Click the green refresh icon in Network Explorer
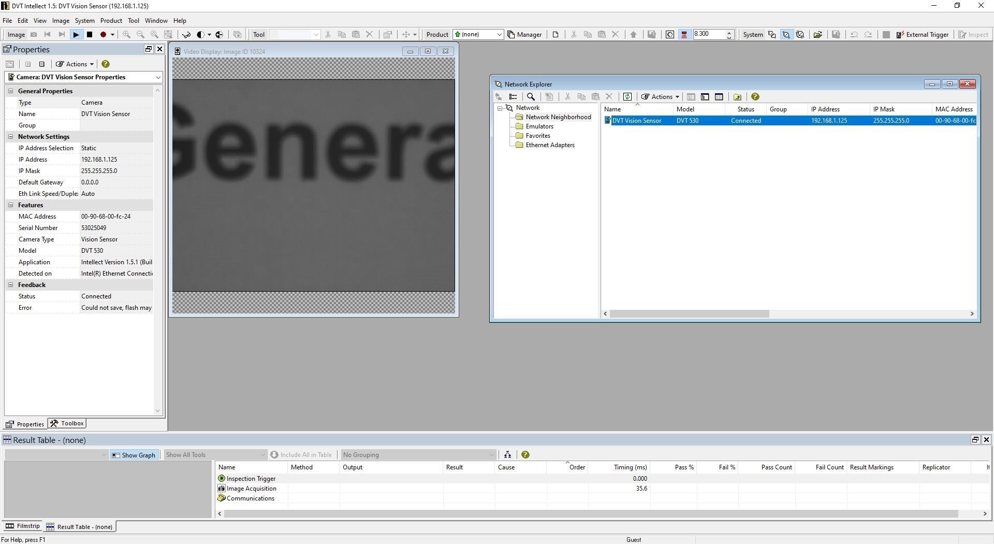 627,97
